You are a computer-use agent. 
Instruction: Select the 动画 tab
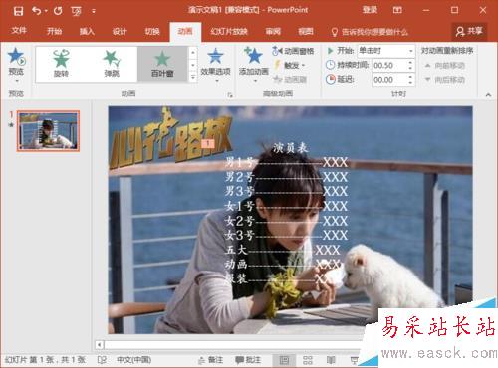tap(185, 32)
